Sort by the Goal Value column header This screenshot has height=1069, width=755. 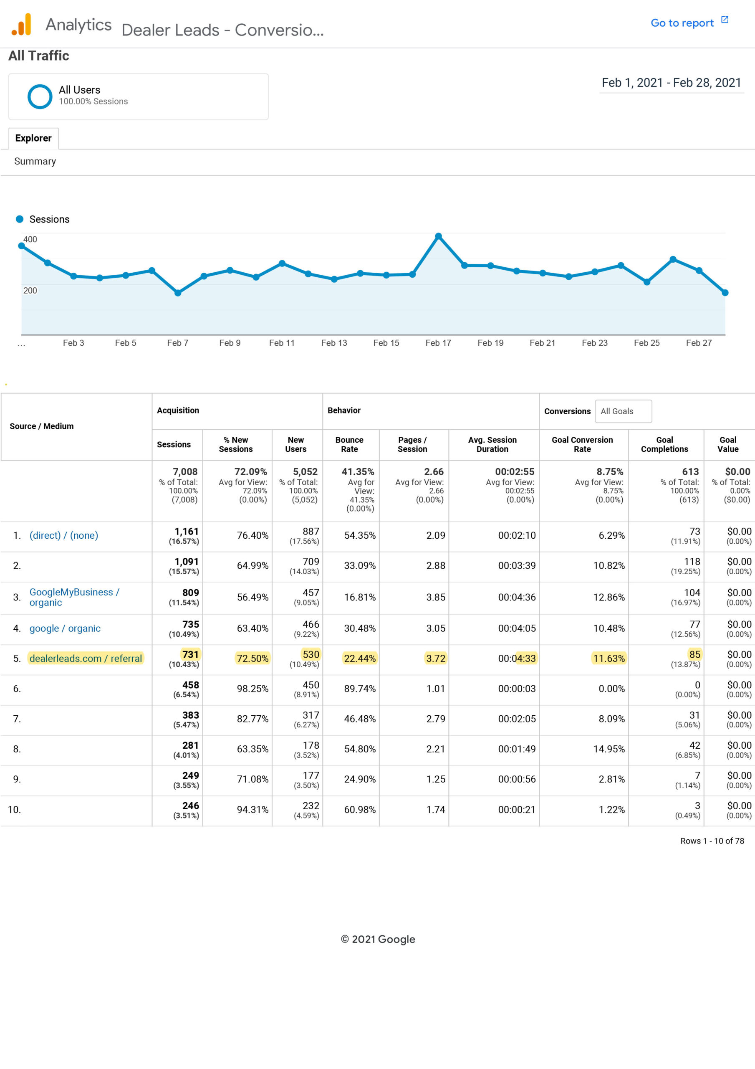[x=727, y=445]
